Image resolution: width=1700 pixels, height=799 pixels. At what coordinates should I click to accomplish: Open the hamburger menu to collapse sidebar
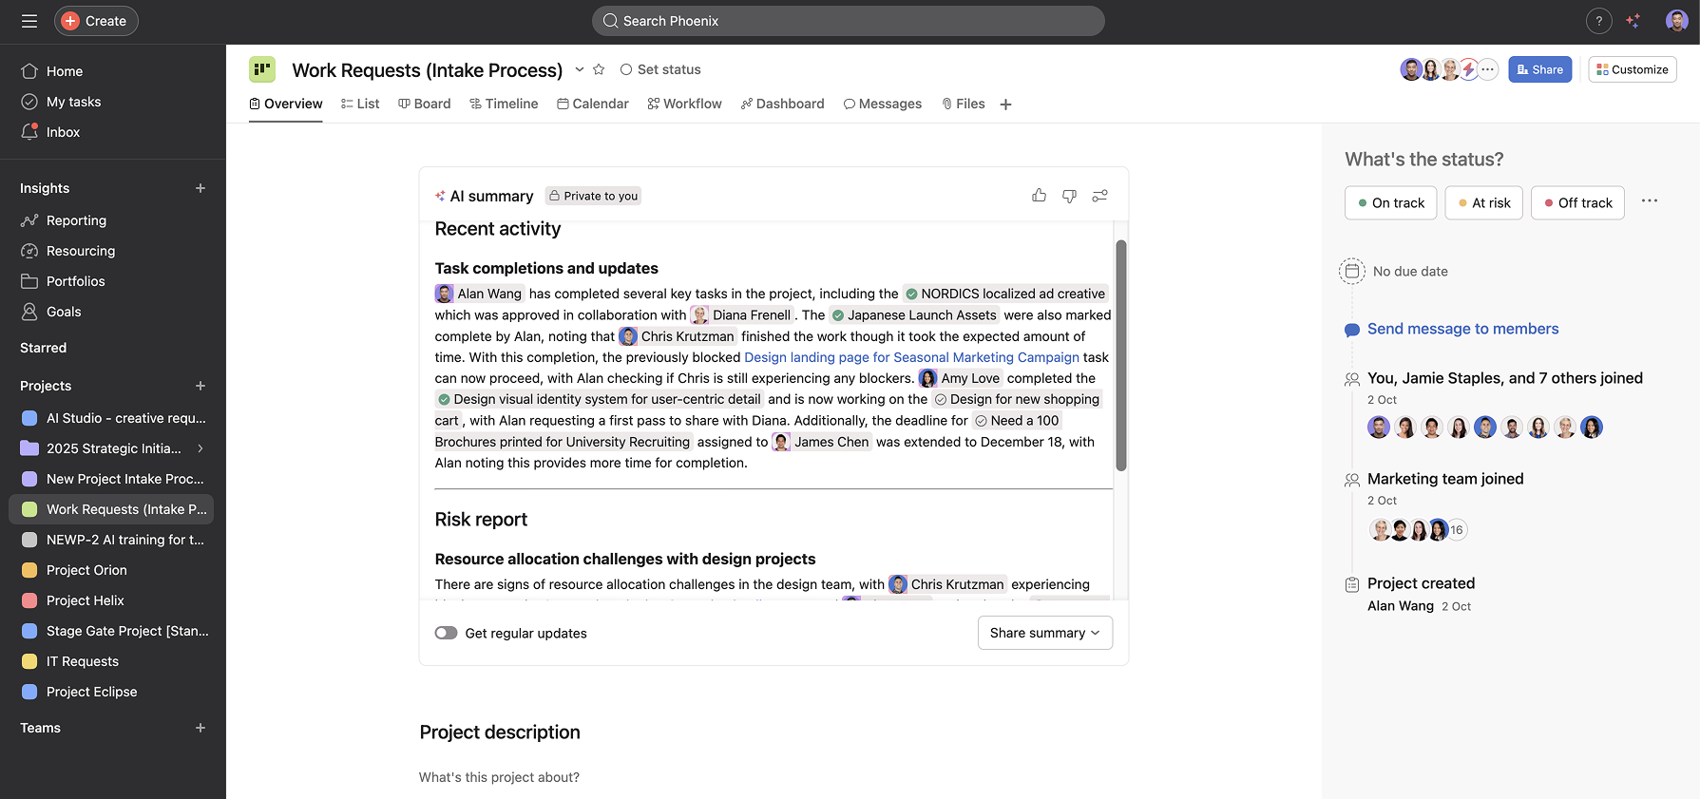(x=29, y=21)
